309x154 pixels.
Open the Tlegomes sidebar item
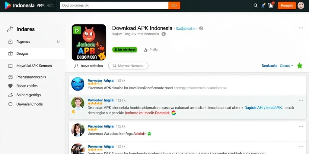point(23,42)
